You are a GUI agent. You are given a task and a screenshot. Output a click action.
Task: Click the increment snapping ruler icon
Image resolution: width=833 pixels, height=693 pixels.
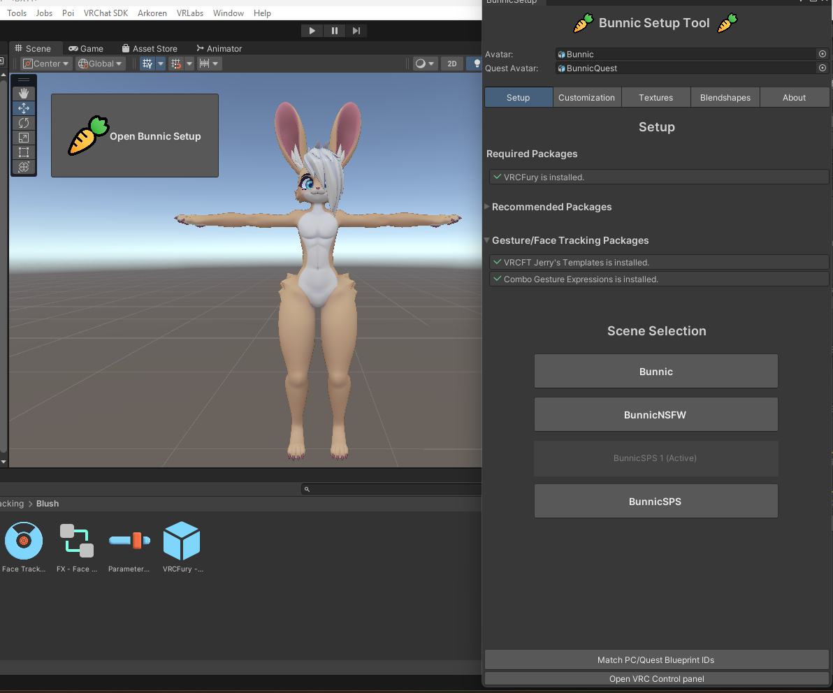tap(204, 64)
